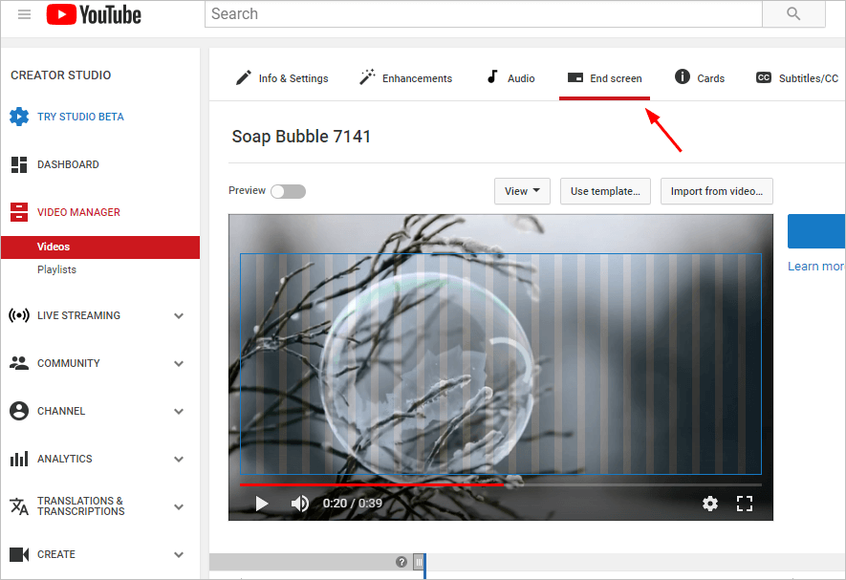This screenshot has height=580, width=846.
Task: Click the blue timeline position marker
Action: 425,566
